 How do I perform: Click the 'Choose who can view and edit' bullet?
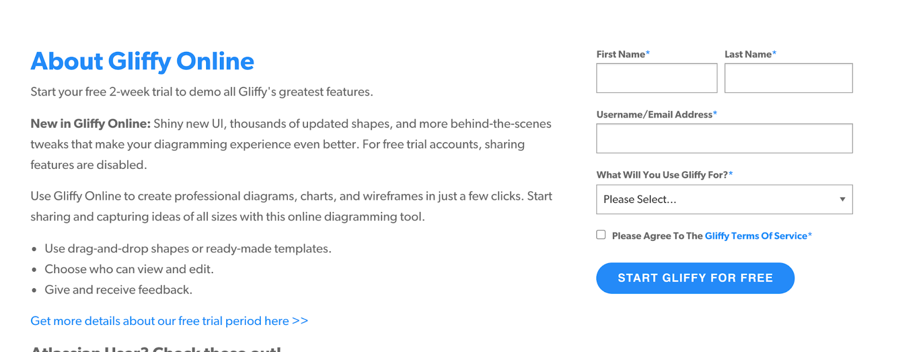pos(129,269)
